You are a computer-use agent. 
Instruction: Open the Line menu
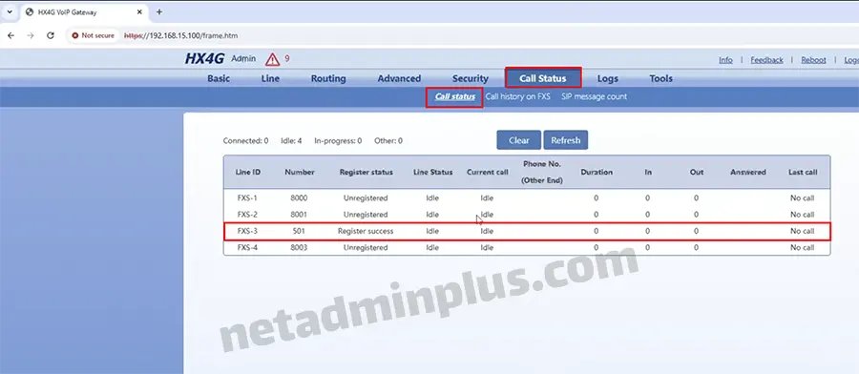(271, 78)
